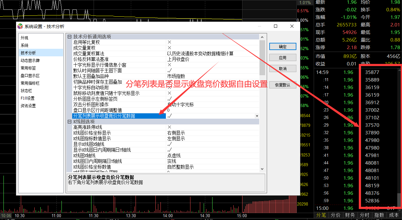Click 总手 value 2655733 in quote panel
The width and height of the screenshot is (402, 220).
click(x=346, y=25)
